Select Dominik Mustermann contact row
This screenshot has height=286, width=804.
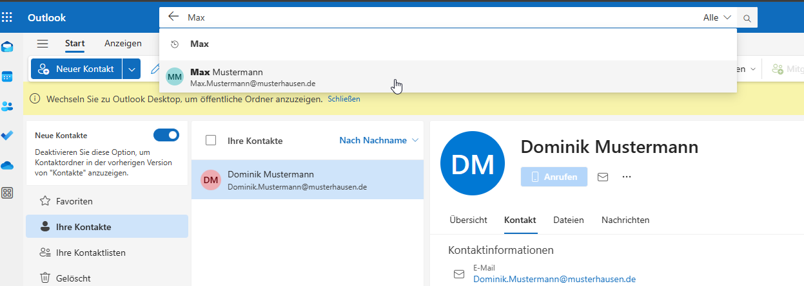(x=308, y=180)
